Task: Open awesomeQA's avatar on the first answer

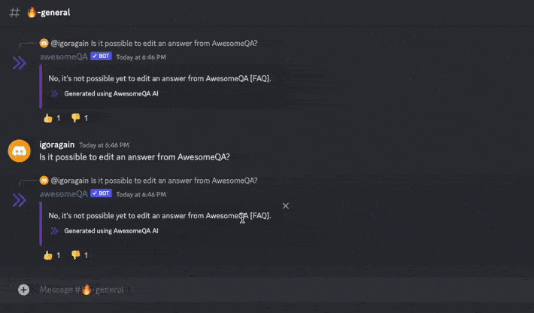Action: click(20, 63)
